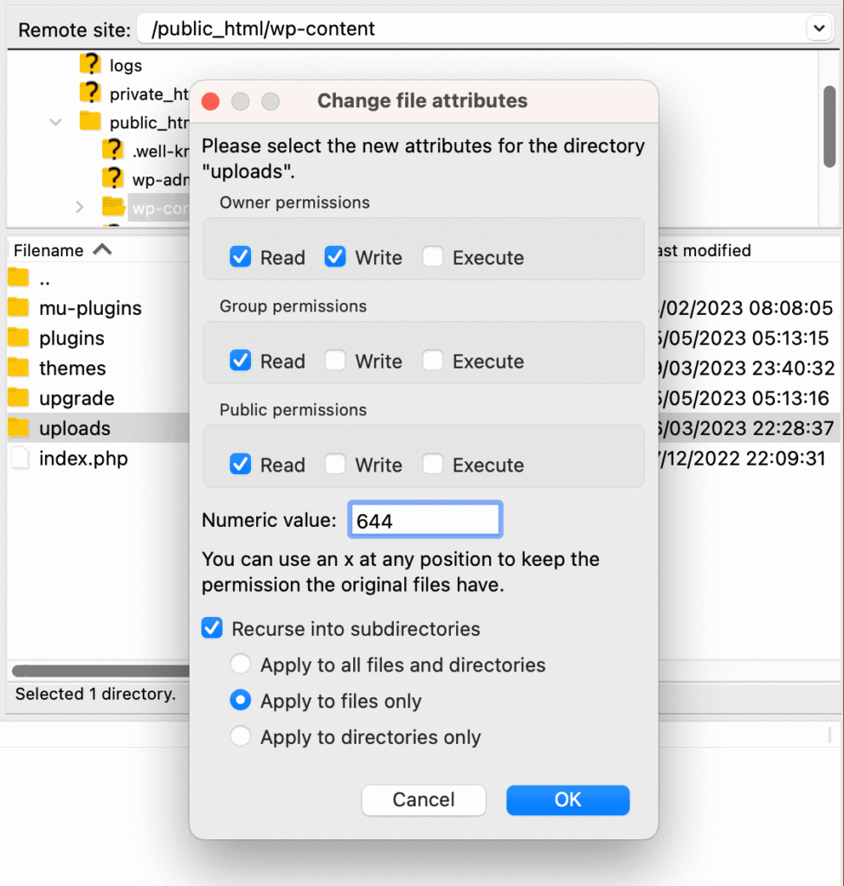The height and width of the screenshot is (886, 844).
Task: Click the 22:09:31 modified date cell
Action: pyautogui.click(x=742, y=459)
